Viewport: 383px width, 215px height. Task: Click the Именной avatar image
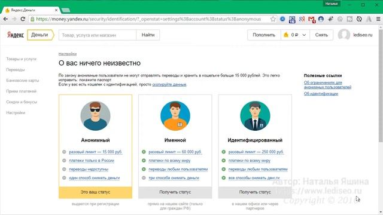175,116
